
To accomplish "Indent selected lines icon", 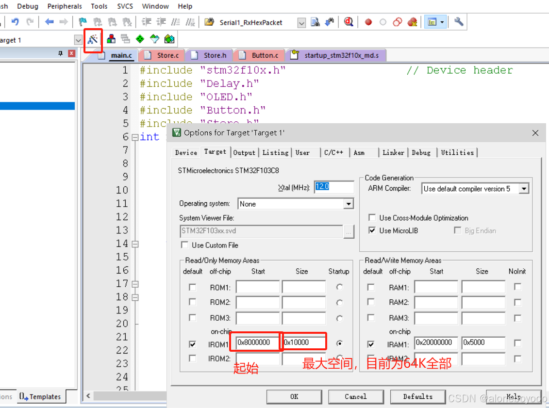I will point(147,22).
